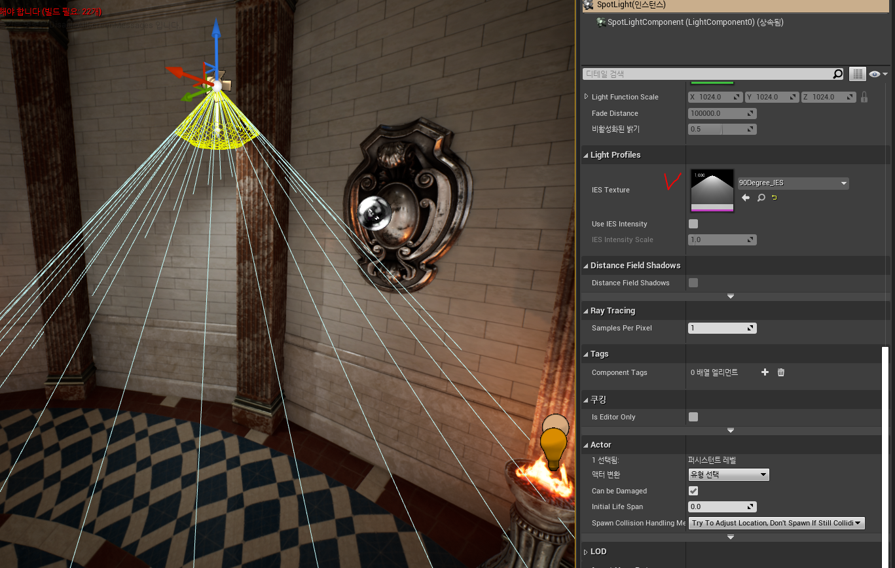Screen dimensions: 895x568
Task: Click Light Function Scale Z value field
Action: pyautogui.click(x=829, y=97)
